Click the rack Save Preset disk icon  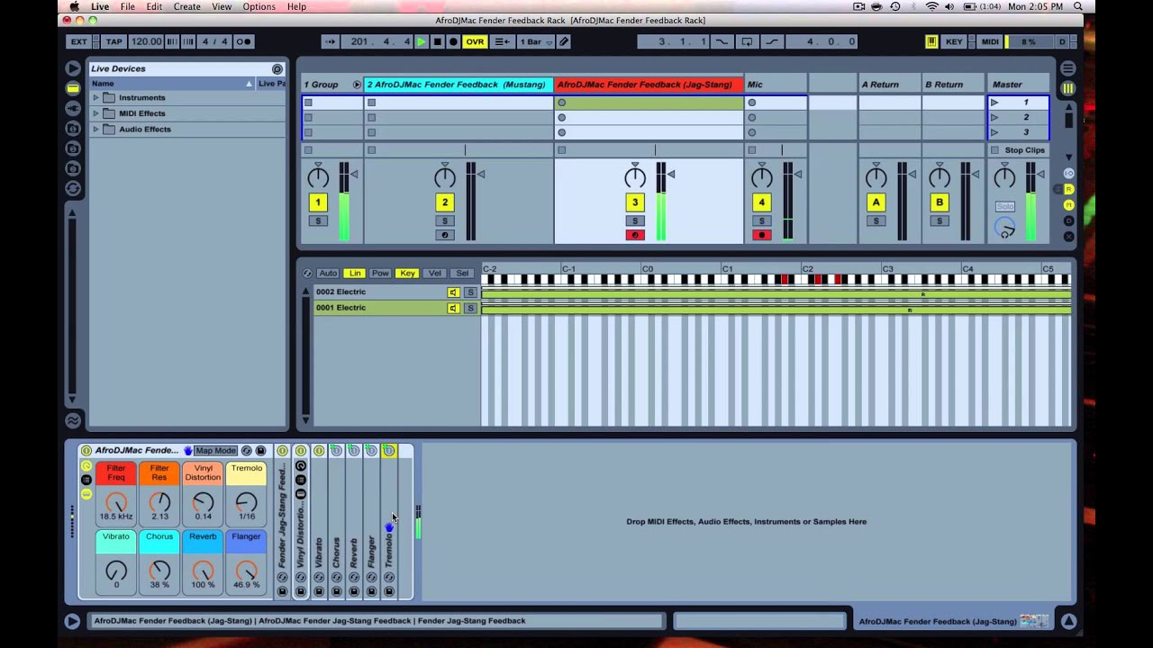click(261, 451)
